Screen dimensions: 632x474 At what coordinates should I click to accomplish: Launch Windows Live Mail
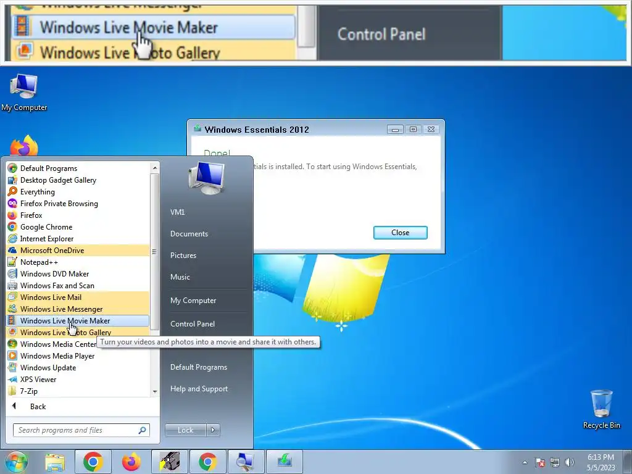coord(78,297)
